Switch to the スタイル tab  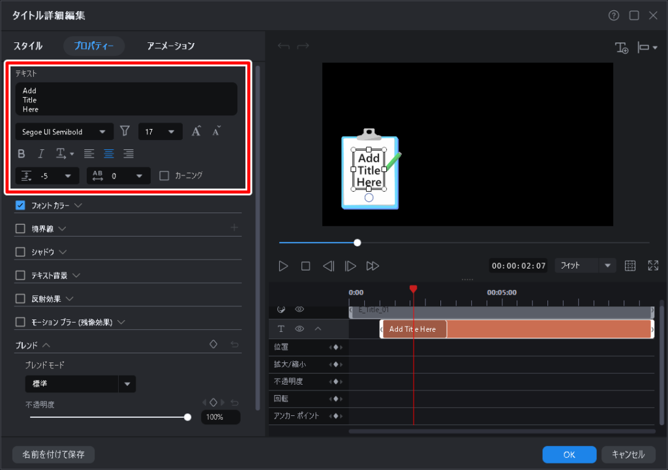click(x=28, y=46)
